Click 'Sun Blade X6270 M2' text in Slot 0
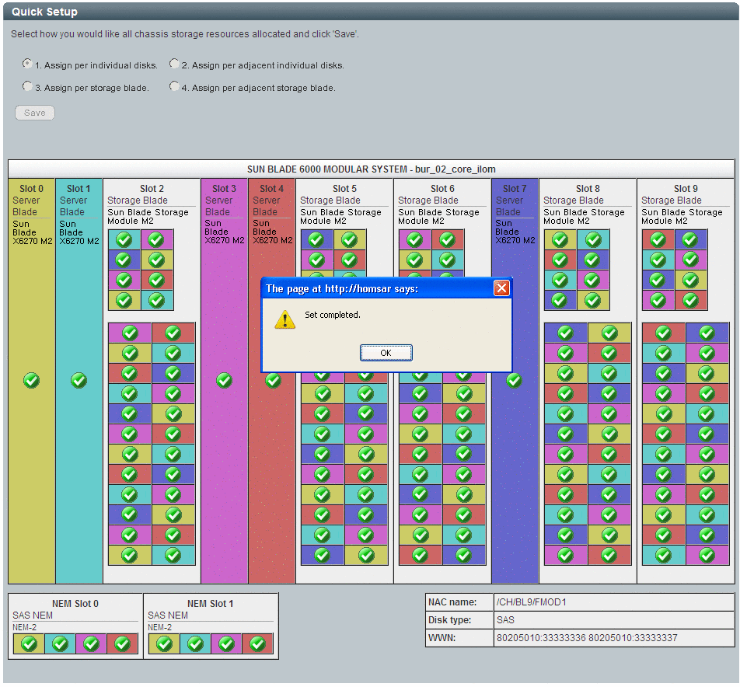Screen dimensions: 740x687 pos(32,232)
